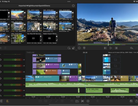Click volume knob on Look clip track
Image resolution: width=138 pixels, height=106 pixels.
coord(15,60)
